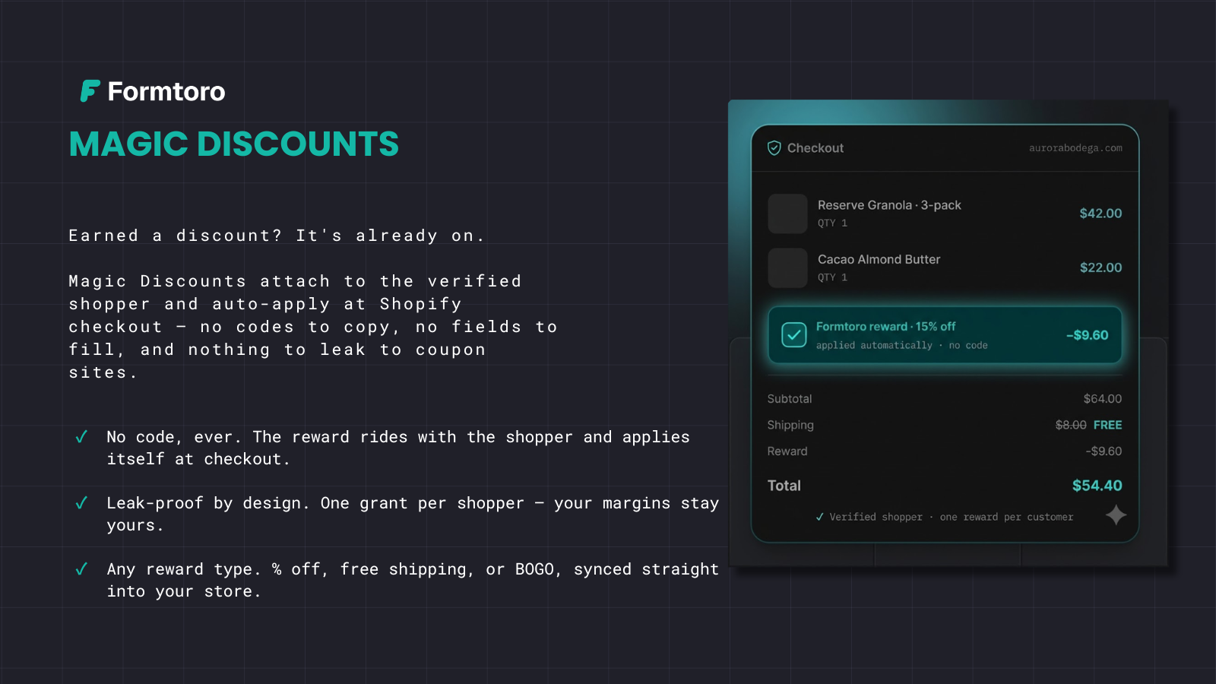
Task: Click the "$64.00" subtotal amount
Action: point(1103,399)
